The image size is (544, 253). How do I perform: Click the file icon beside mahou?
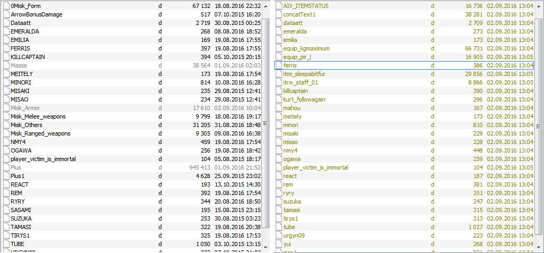pyautogui.click(x=278, y=108)
